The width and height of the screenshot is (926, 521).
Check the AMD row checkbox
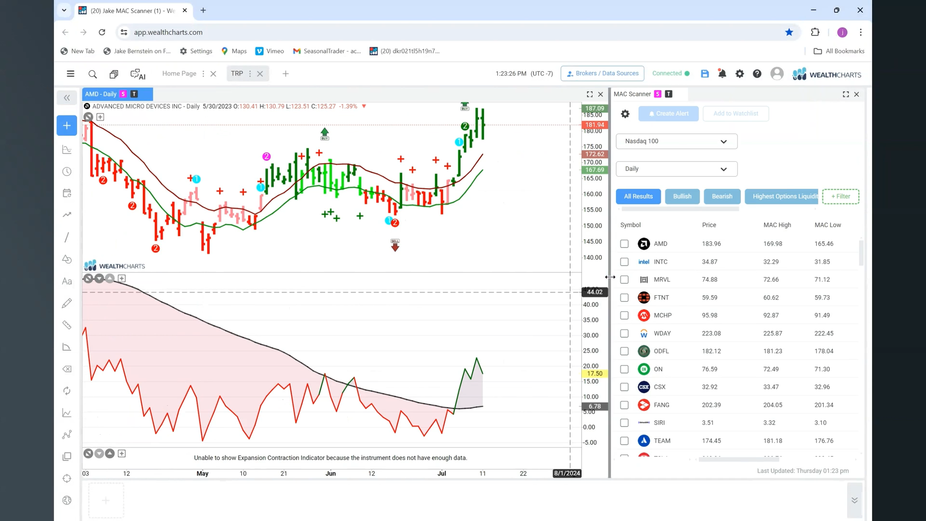click(x=624, y=244)
